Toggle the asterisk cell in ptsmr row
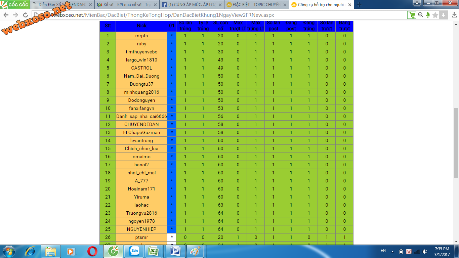The width and height of the screenshot is (459, 258). click(172, 237)
